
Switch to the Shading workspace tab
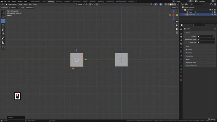pyautogui.click(x=85, y=2)
